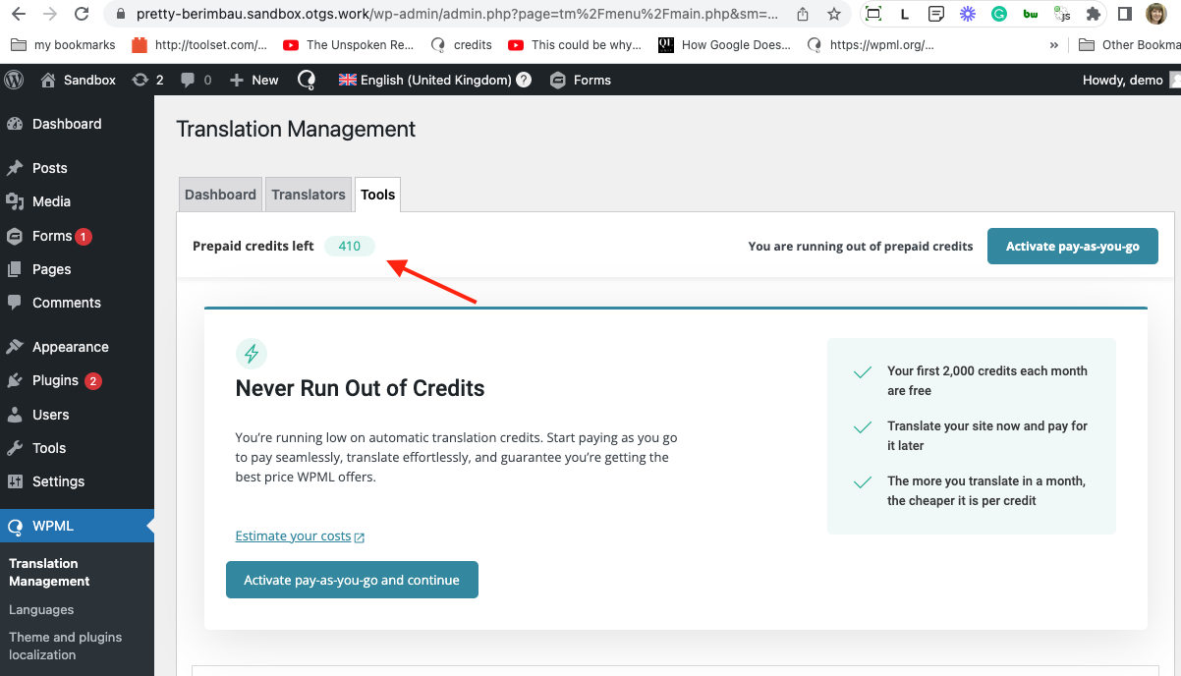Click 'You are running out of prepaid credits'
This screenshot has height=676, width=1181.
(861, 246)
